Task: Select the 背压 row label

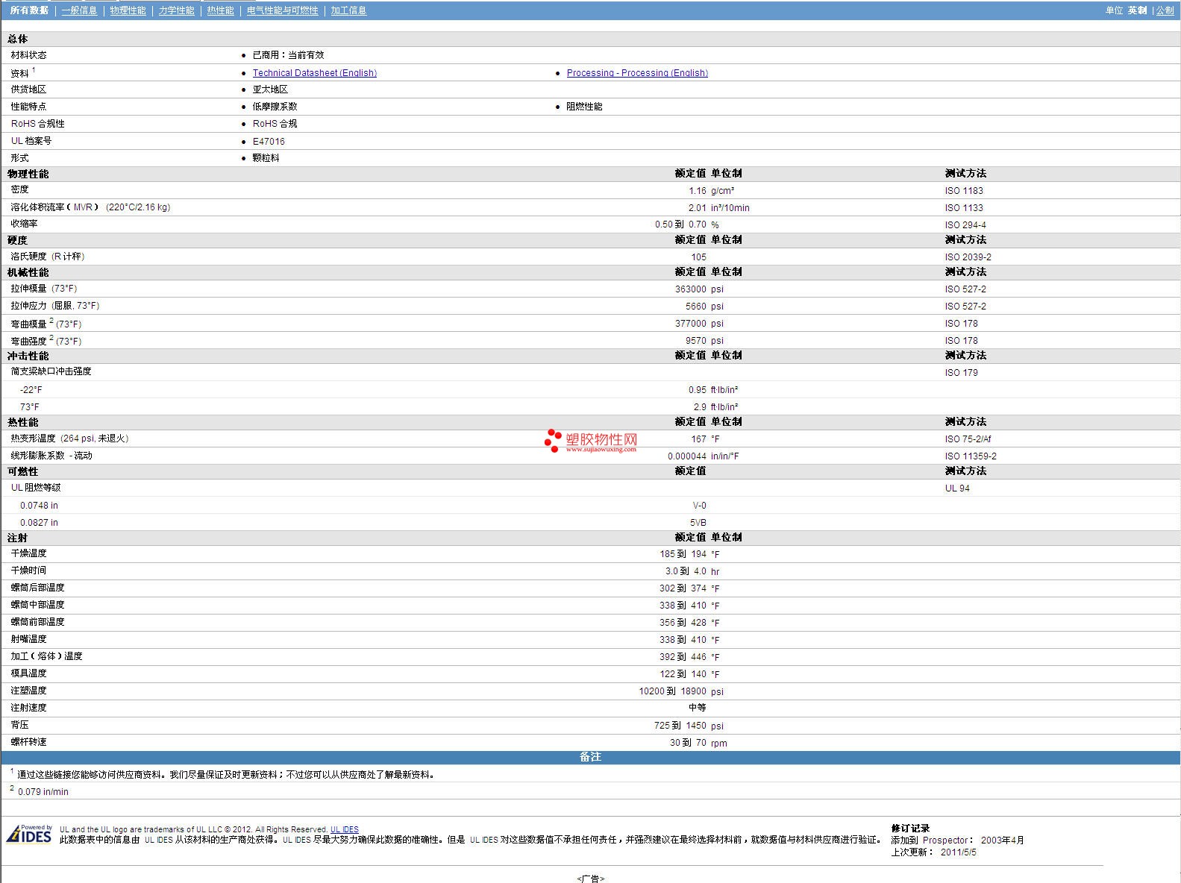Action: click(x=19, y=725)
